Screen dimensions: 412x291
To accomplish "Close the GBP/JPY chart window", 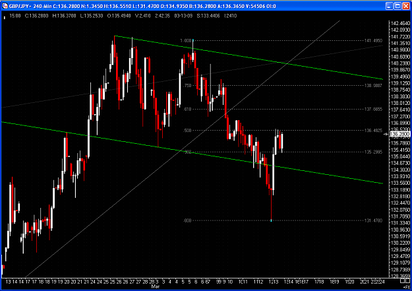I will (406, 6).
